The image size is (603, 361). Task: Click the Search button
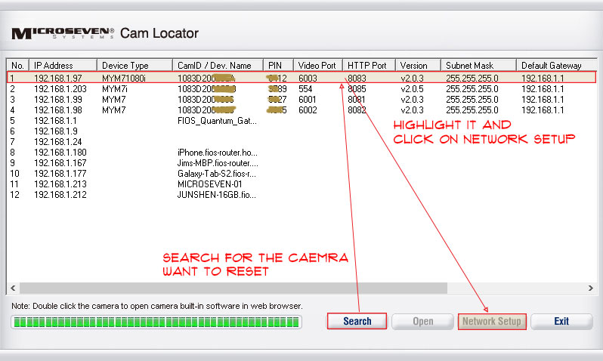point(357,321)
